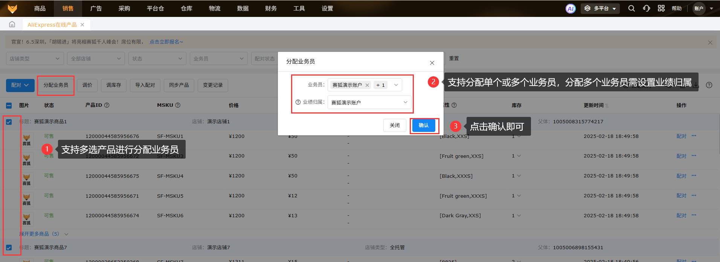Open the 多平台 platform switcher
This screenshot has width=720, height=262.
tap(601, 8)
